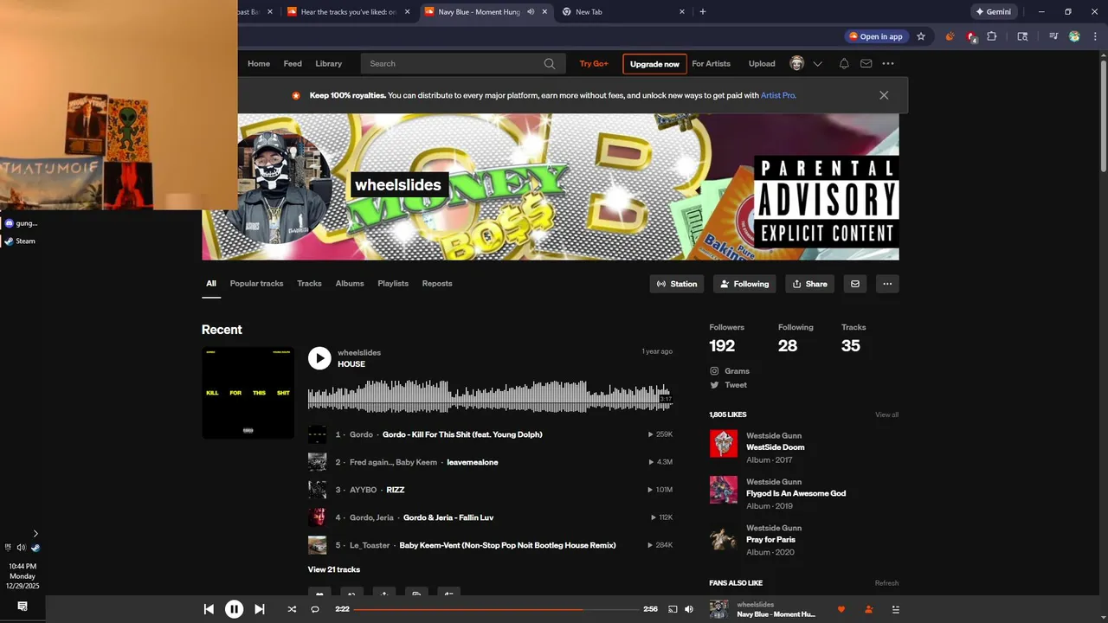
Task: Seek in the player progress bar
Action: coord(496,609)
